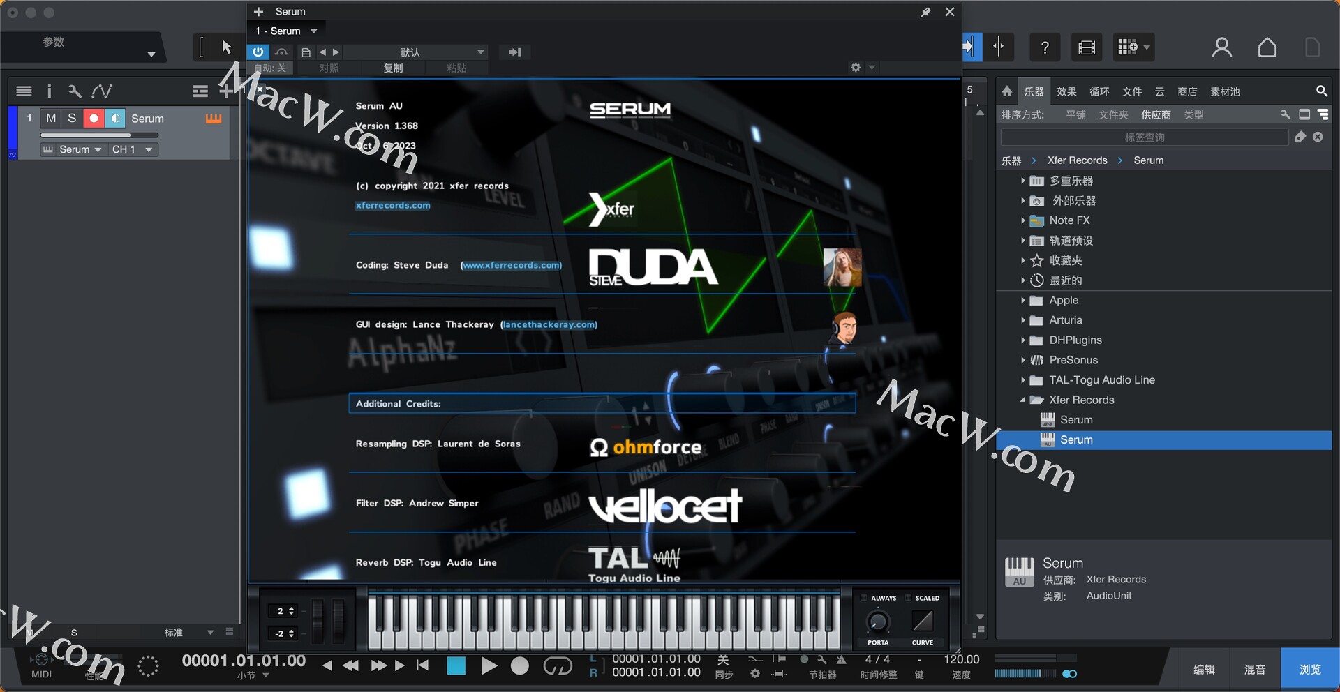1340x692 pixels.
Task: Switch to 效果 tab in browser
Action: 1066,91
